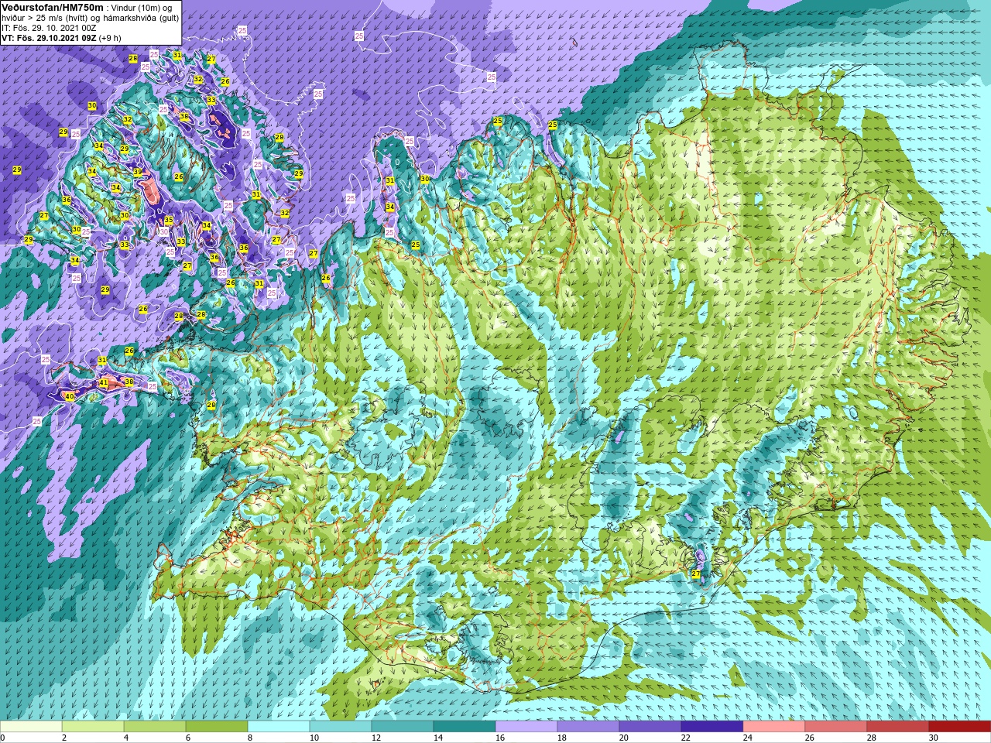Pick the 12–14 m/s teal legend swatch
Image resolution: width=991 pixels, height=743 pixels.
(403, 727)
